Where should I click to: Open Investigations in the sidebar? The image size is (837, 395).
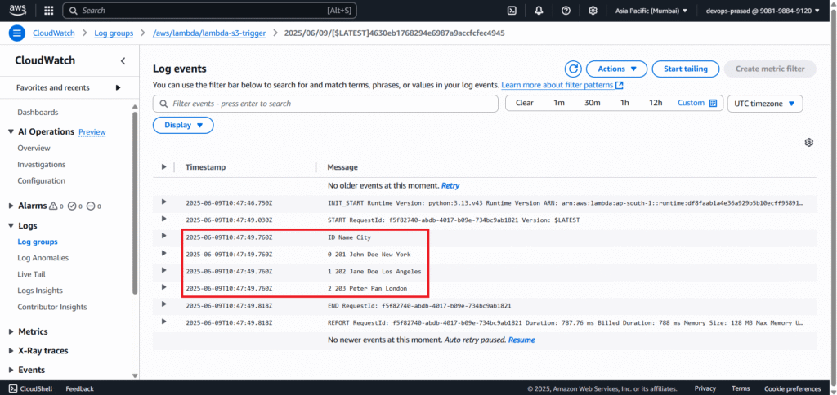click(42, 165)
